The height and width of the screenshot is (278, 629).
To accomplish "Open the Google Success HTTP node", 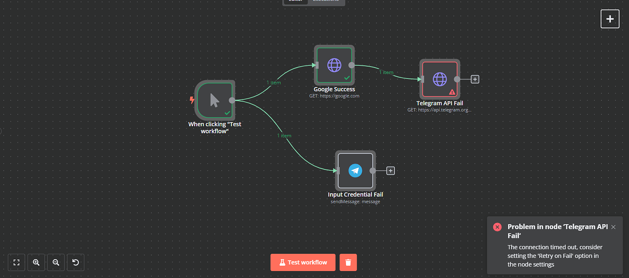I will [334, 64].
